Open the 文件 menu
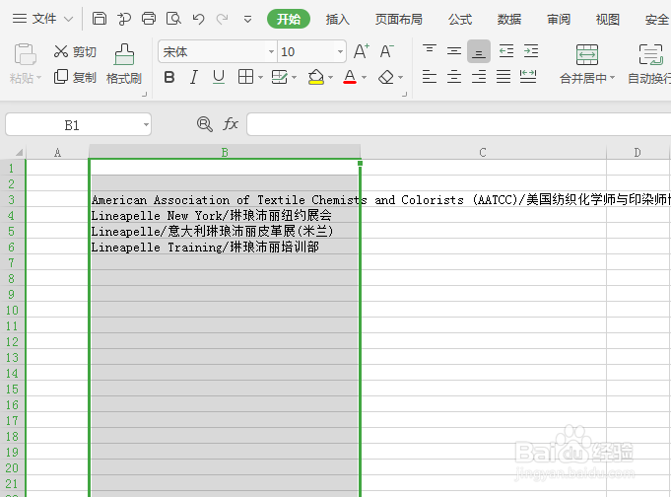Screen dimensions: 671x497 click(x=42, y=19)
